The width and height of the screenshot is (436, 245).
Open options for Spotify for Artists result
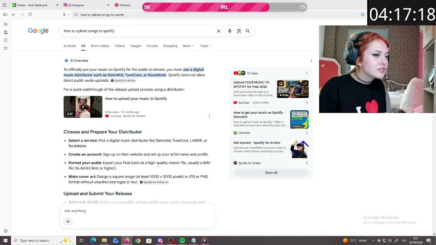(x=307, y=163)
